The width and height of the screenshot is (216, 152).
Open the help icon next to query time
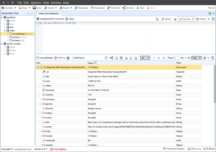[x=68, y=58]
